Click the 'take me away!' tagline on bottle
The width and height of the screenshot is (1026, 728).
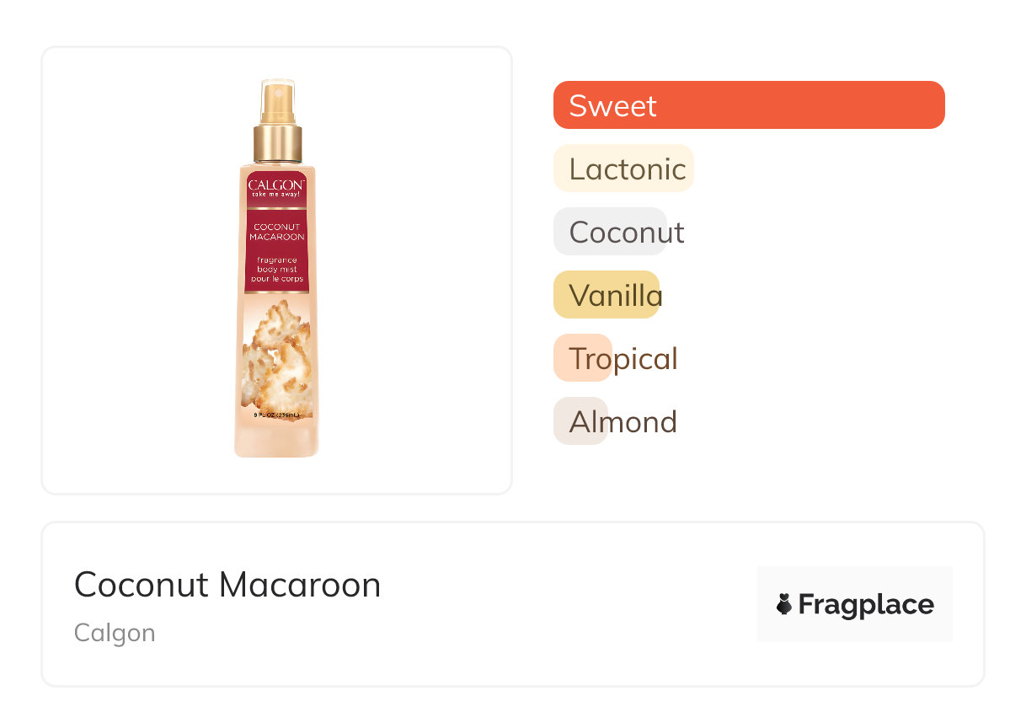pos(276,195)
